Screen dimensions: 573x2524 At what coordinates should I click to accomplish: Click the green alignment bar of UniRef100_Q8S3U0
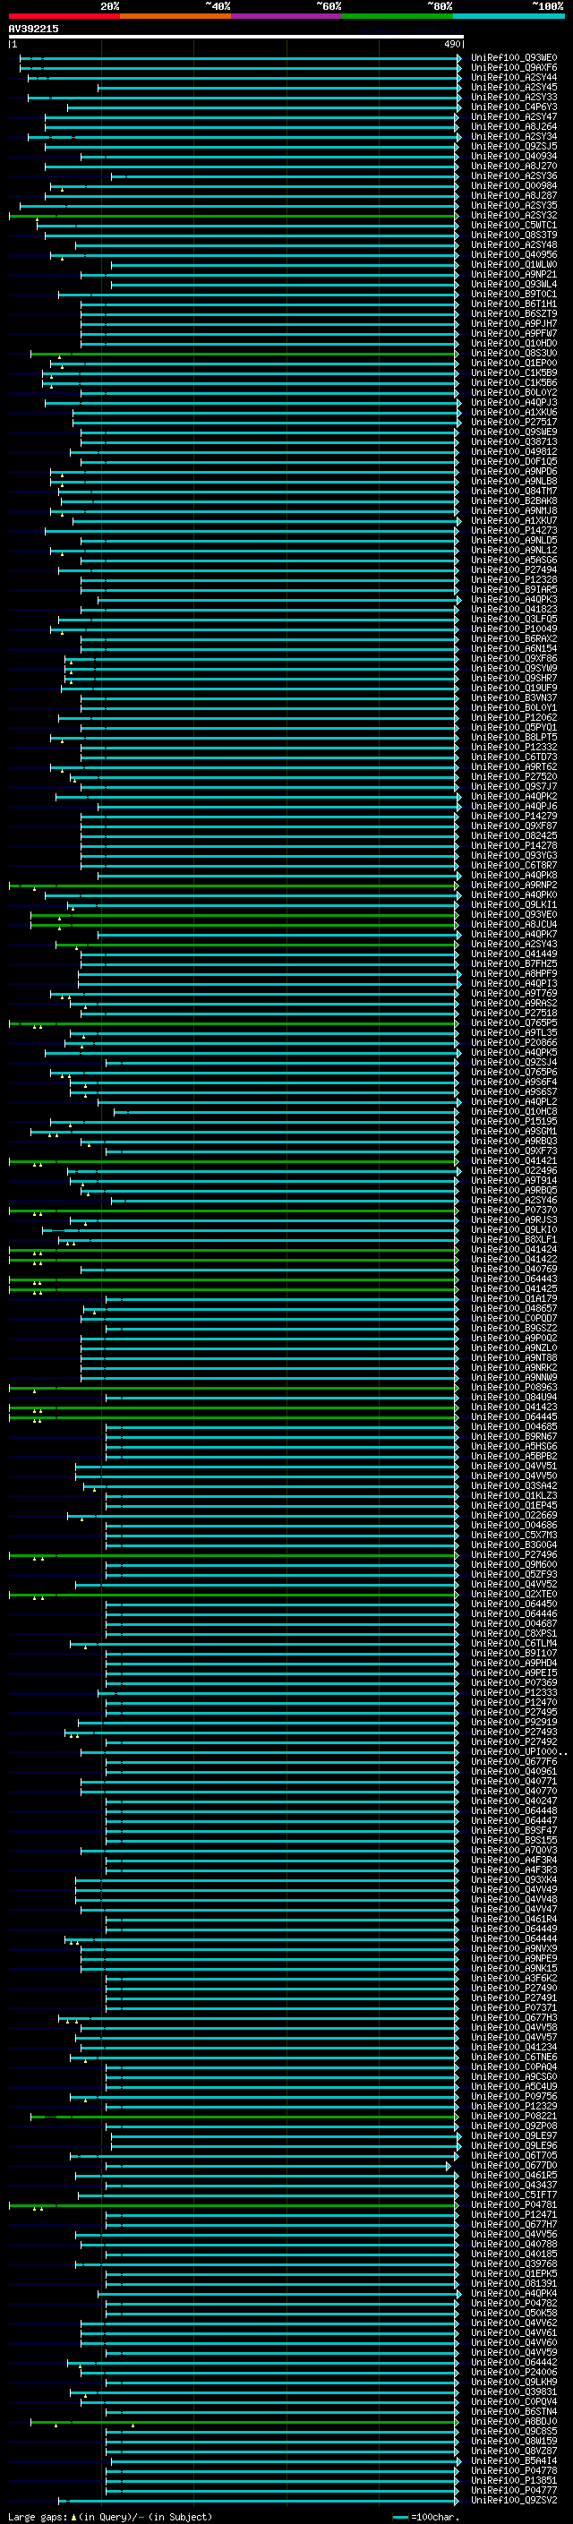click(x=244, y=353)
